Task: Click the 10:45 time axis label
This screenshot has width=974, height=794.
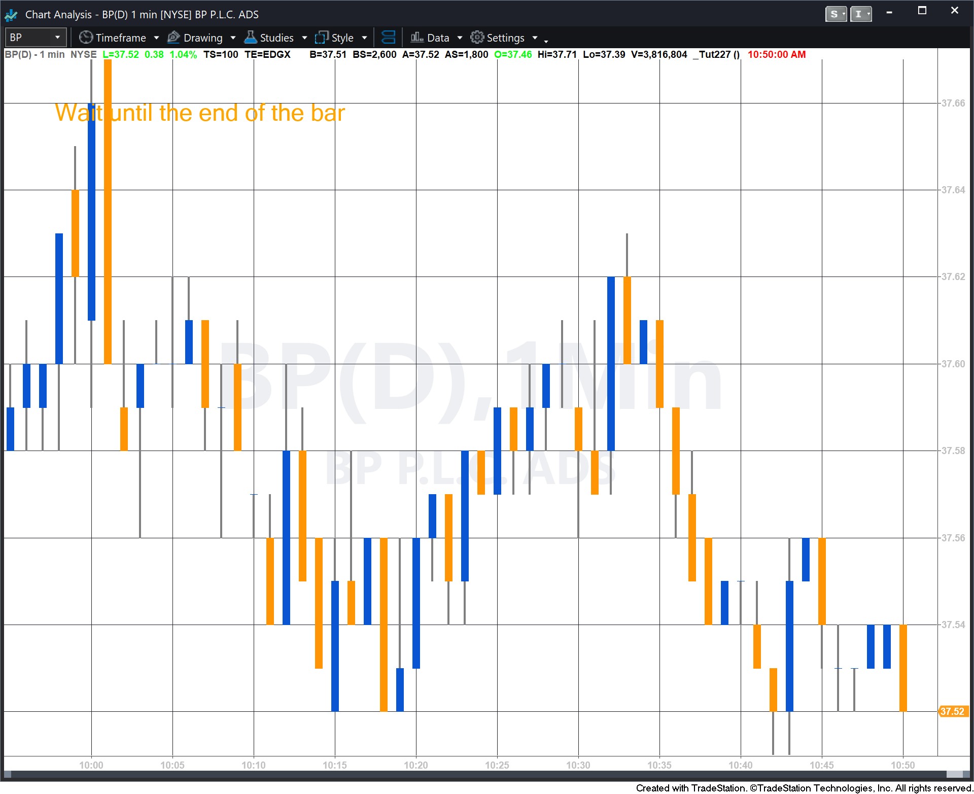Action: click(x=822, y=765)
